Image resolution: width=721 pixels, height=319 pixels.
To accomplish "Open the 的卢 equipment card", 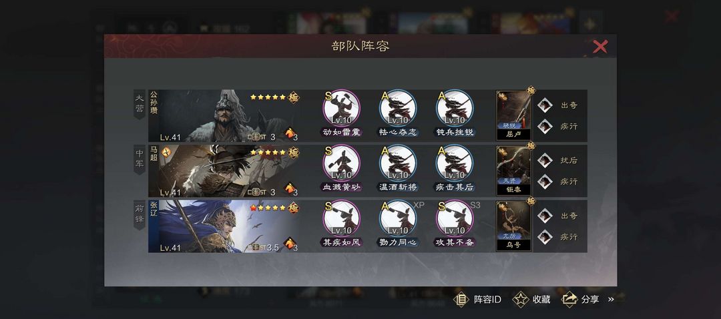I will click(x=513, y=115).
